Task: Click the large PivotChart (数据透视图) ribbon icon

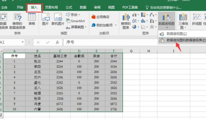Action: coord(166,17)
